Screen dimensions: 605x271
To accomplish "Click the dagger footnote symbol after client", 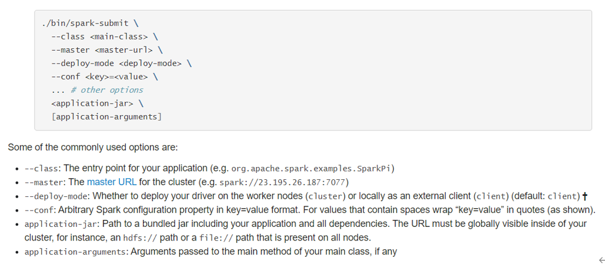I will point(585,196).
